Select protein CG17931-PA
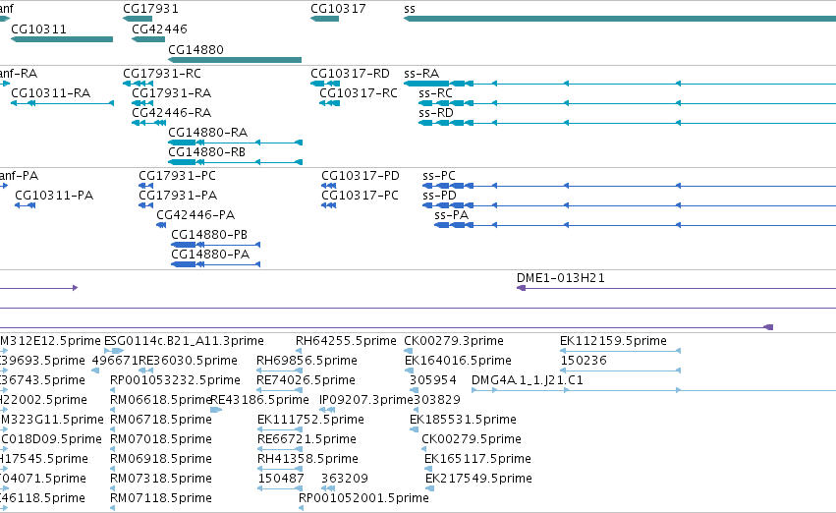Image resolution: width=836 pixels, height=513 pixels. click(x=145, y=205)
